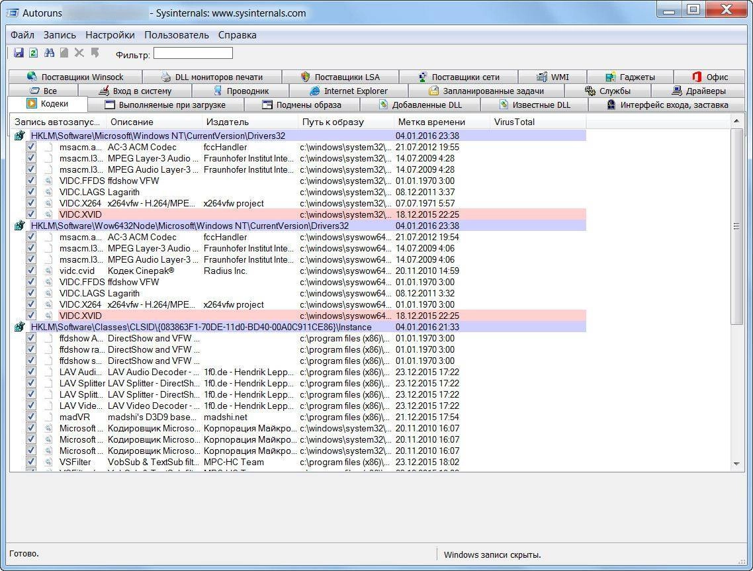Click the list scrollbar up arrow
Image resolution: width=753 pixels, height=571 pixels.
pyautogui.click(x=736, y=122)
